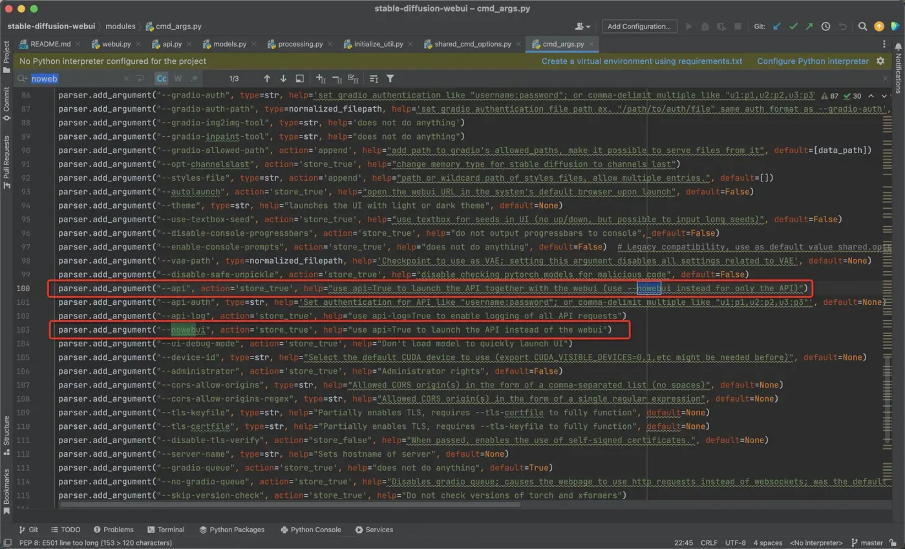905x549 pixels.
Task: Select all search occurrences
Action: point(353,78)
